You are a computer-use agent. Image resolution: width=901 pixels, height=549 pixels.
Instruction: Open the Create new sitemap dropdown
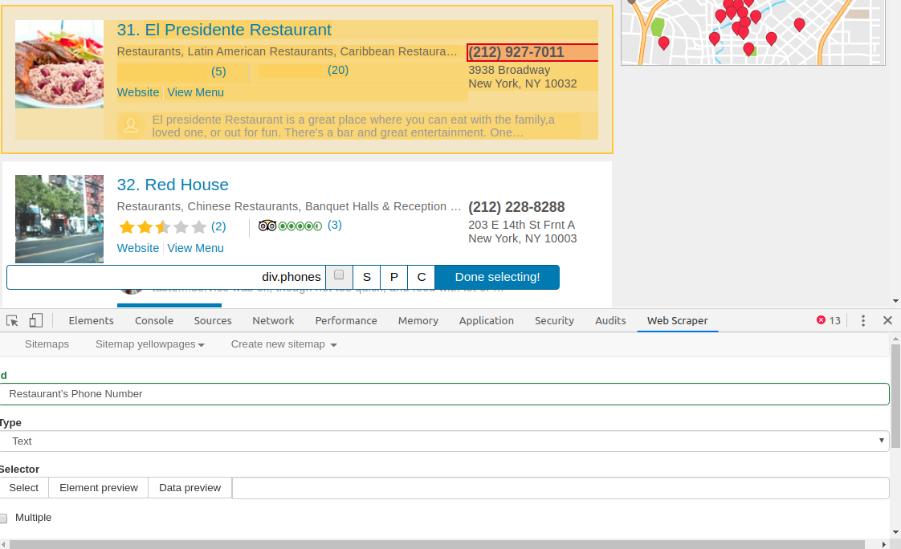(283, 344)
